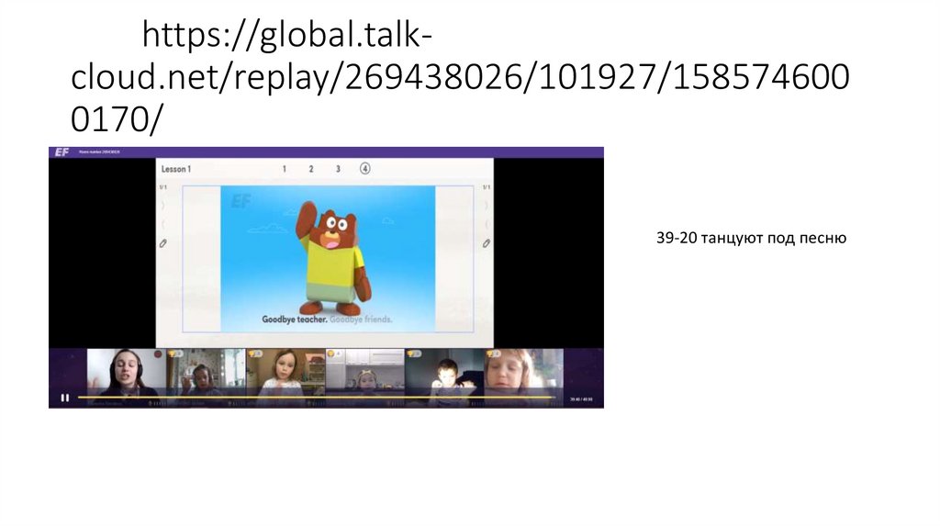Screen dimensions: 940x527
Task: Select the pencil tool right of the slide
Action: pyautogui.click(x=487, y=243)
